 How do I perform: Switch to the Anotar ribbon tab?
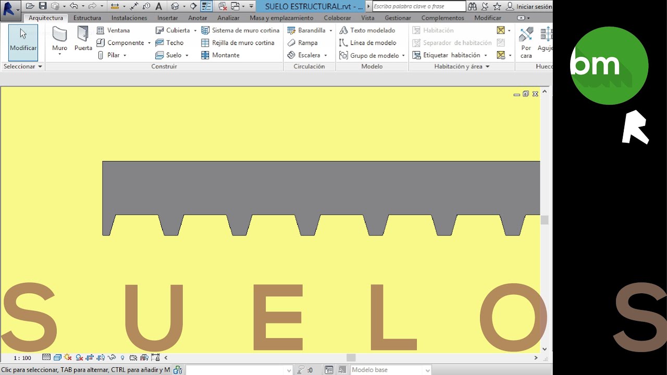[x=197, y=18]
